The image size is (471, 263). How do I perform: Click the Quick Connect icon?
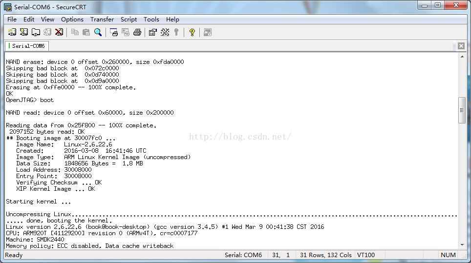pyautogui.click(x=24, y=32)
